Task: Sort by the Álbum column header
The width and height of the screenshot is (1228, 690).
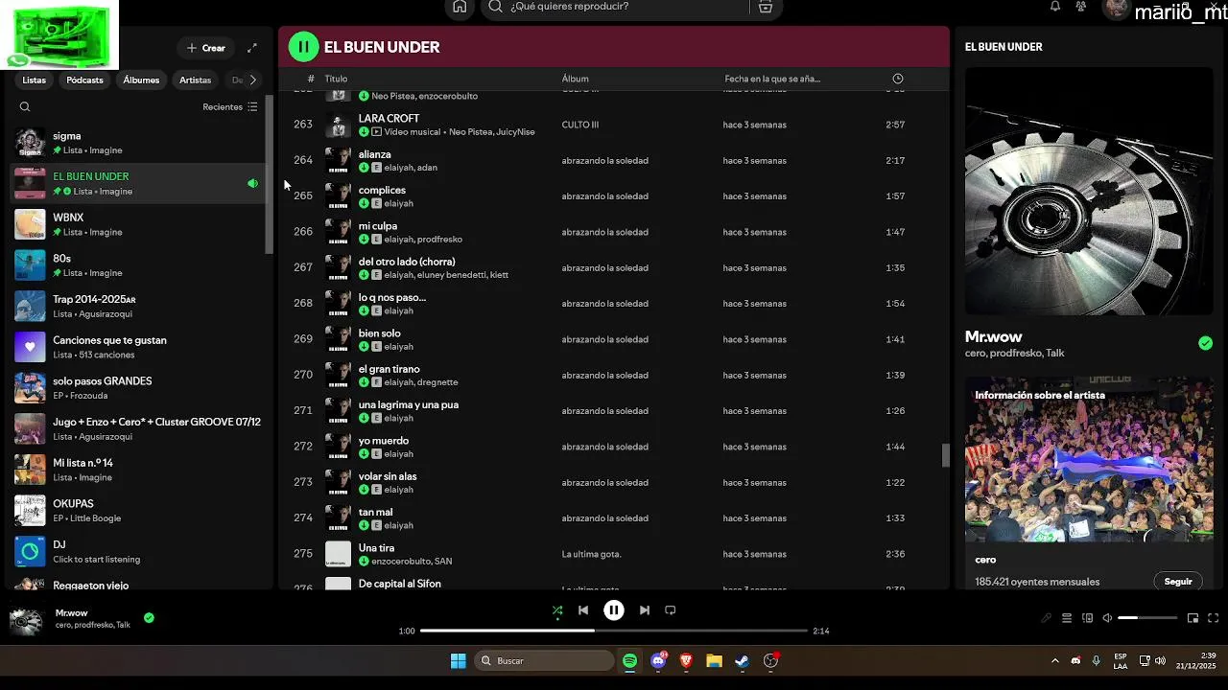Action: (x=576, y=79)
